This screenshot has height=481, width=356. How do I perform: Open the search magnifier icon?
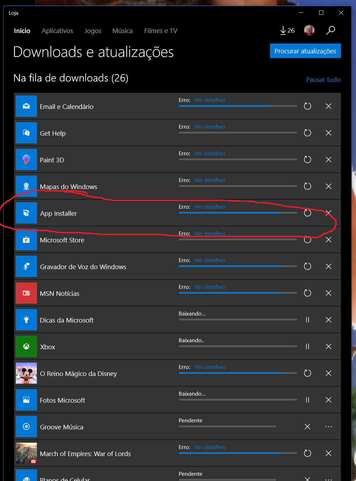tap(330, 31)
